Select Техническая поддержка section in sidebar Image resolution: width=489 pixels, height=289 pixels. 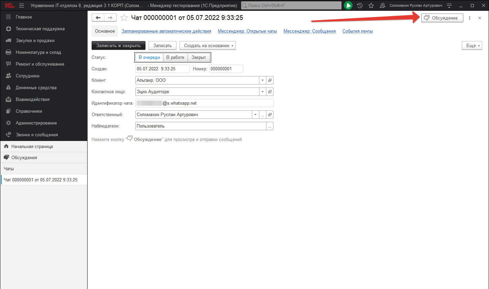click(40, 29)
